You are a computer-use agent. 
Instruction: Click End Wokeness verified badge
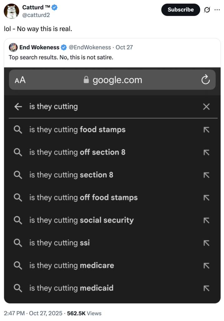click(64, 47)
